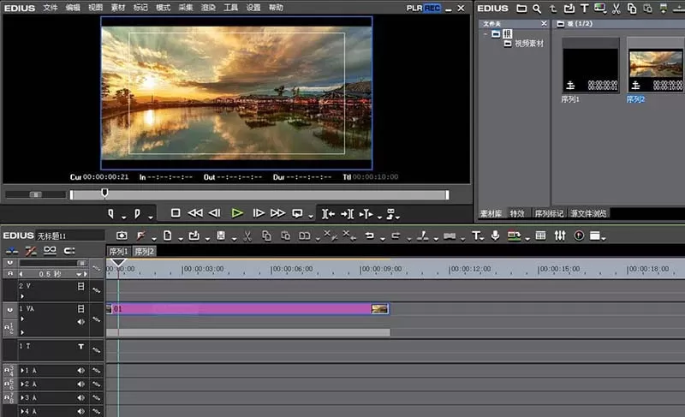Image resolution: width=685 pixels, height=417 pixels.
Task: Click the voice-over microphone icon
Action: click(495, 235)
